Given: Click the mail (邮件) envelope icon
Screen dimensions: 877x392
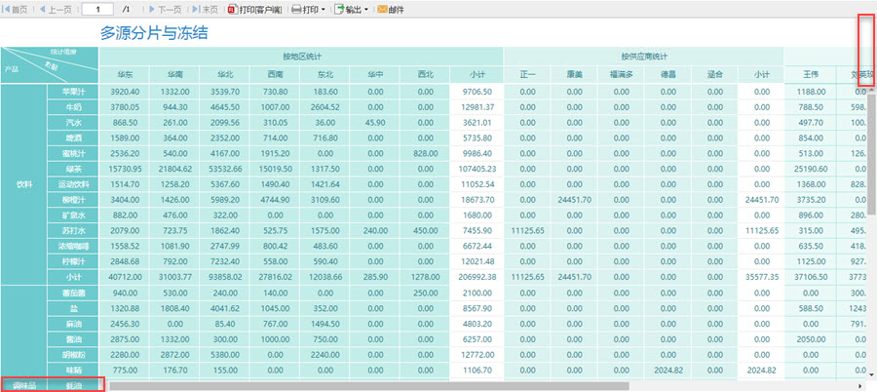Looking at the screenshot, I should (x=383, y=10).
